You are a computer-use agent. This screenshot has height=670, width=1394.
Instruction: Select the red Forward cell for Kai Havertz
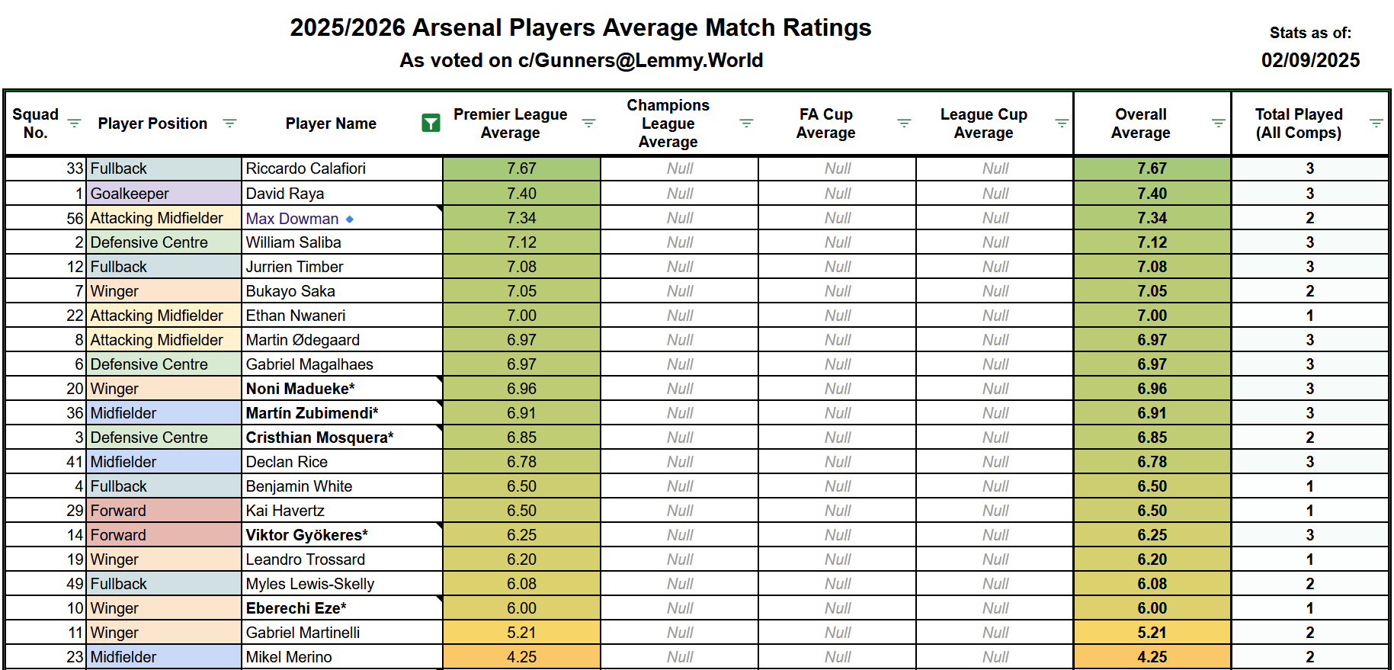click(164, 511)
